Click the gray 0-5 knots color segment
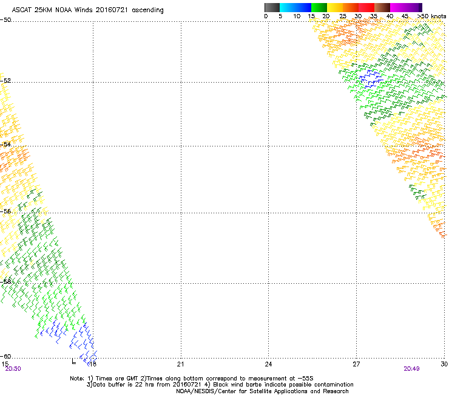The image size is (449, 395). 272,7
